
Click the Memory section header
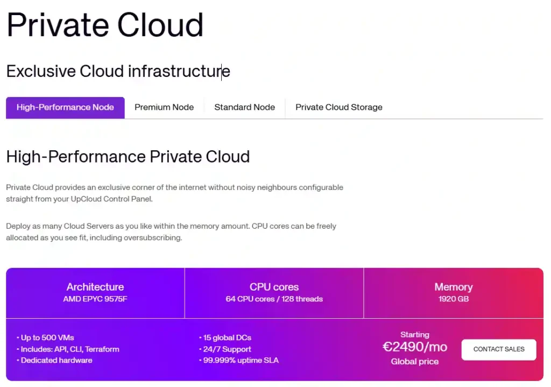(x=453, y=287)
